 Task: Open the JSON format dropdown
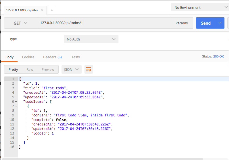tap(71, 69)
